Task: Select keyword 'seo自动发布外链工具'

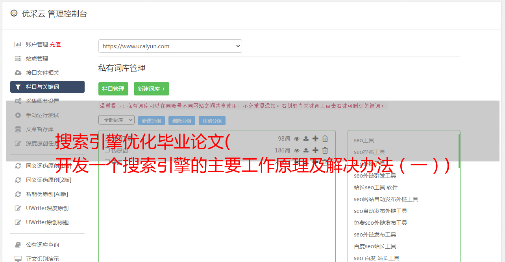Action: coord(381,211)
